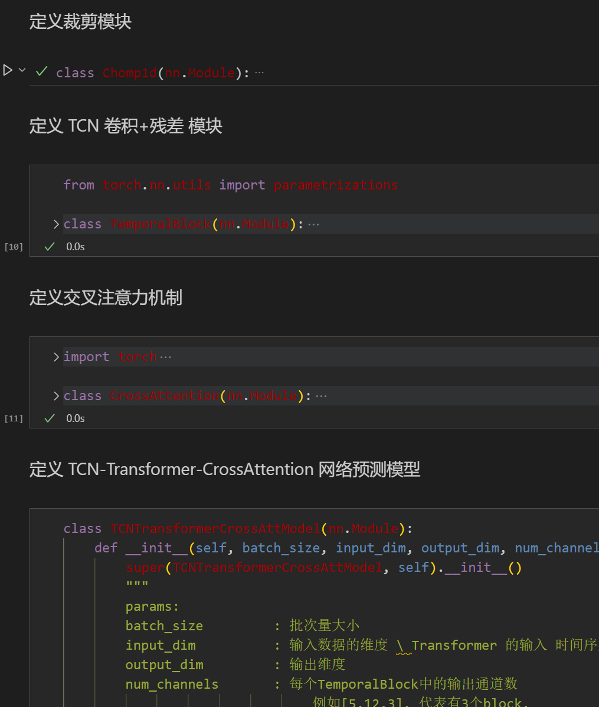Image resolution: width=599 pixels, height=707 pixels.
Task: Select the heading 定义交叉注意力机制
Action: (x=106, y=297)
